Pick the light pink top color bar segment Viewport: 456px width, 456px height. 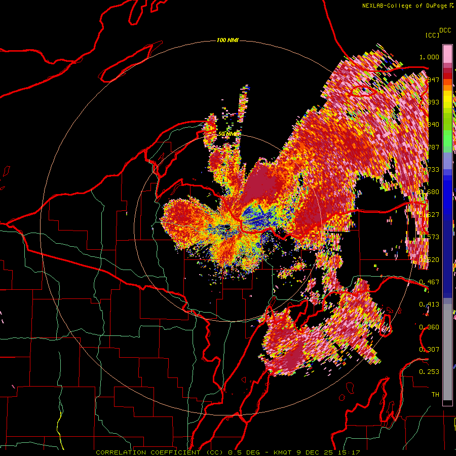pyautogui.click(x=447, y=54)
